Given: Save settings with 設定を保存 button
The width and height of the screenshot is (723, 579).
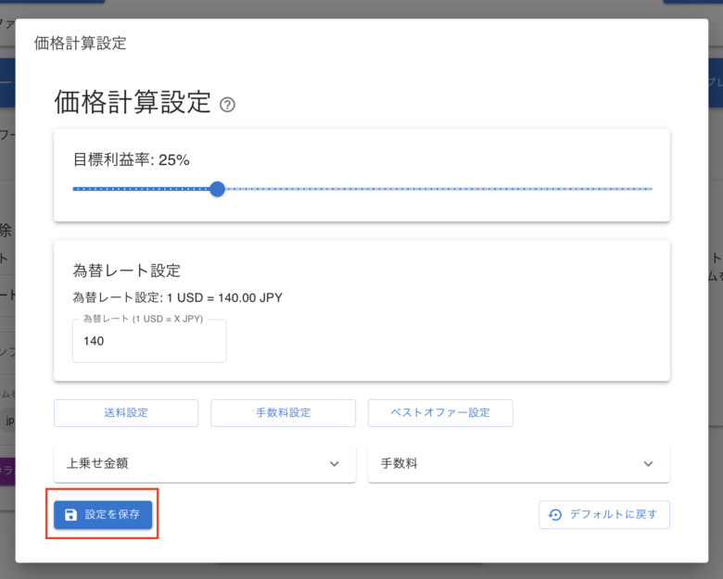Looking at the screenshot, I should 103,515.
